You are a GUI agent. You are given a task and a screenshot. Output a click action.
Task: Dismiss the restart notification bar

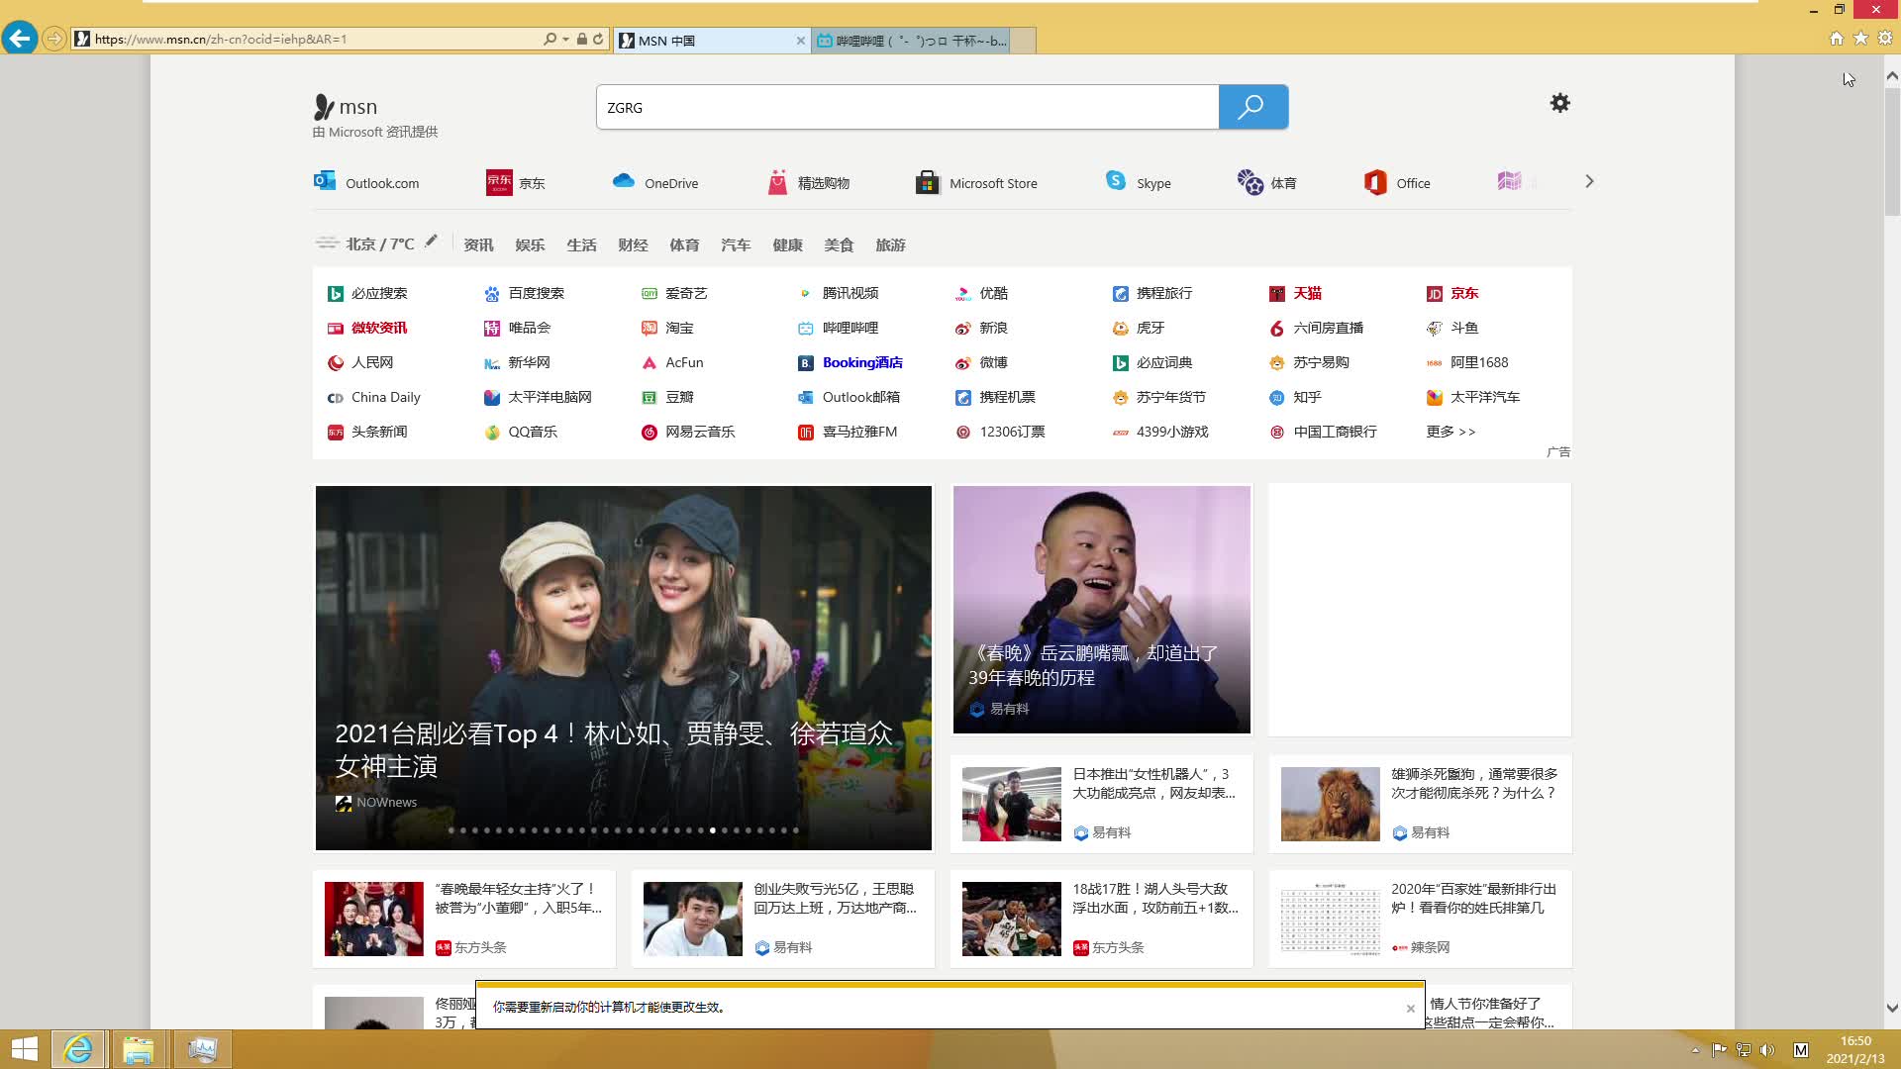click(1410, 1009)
